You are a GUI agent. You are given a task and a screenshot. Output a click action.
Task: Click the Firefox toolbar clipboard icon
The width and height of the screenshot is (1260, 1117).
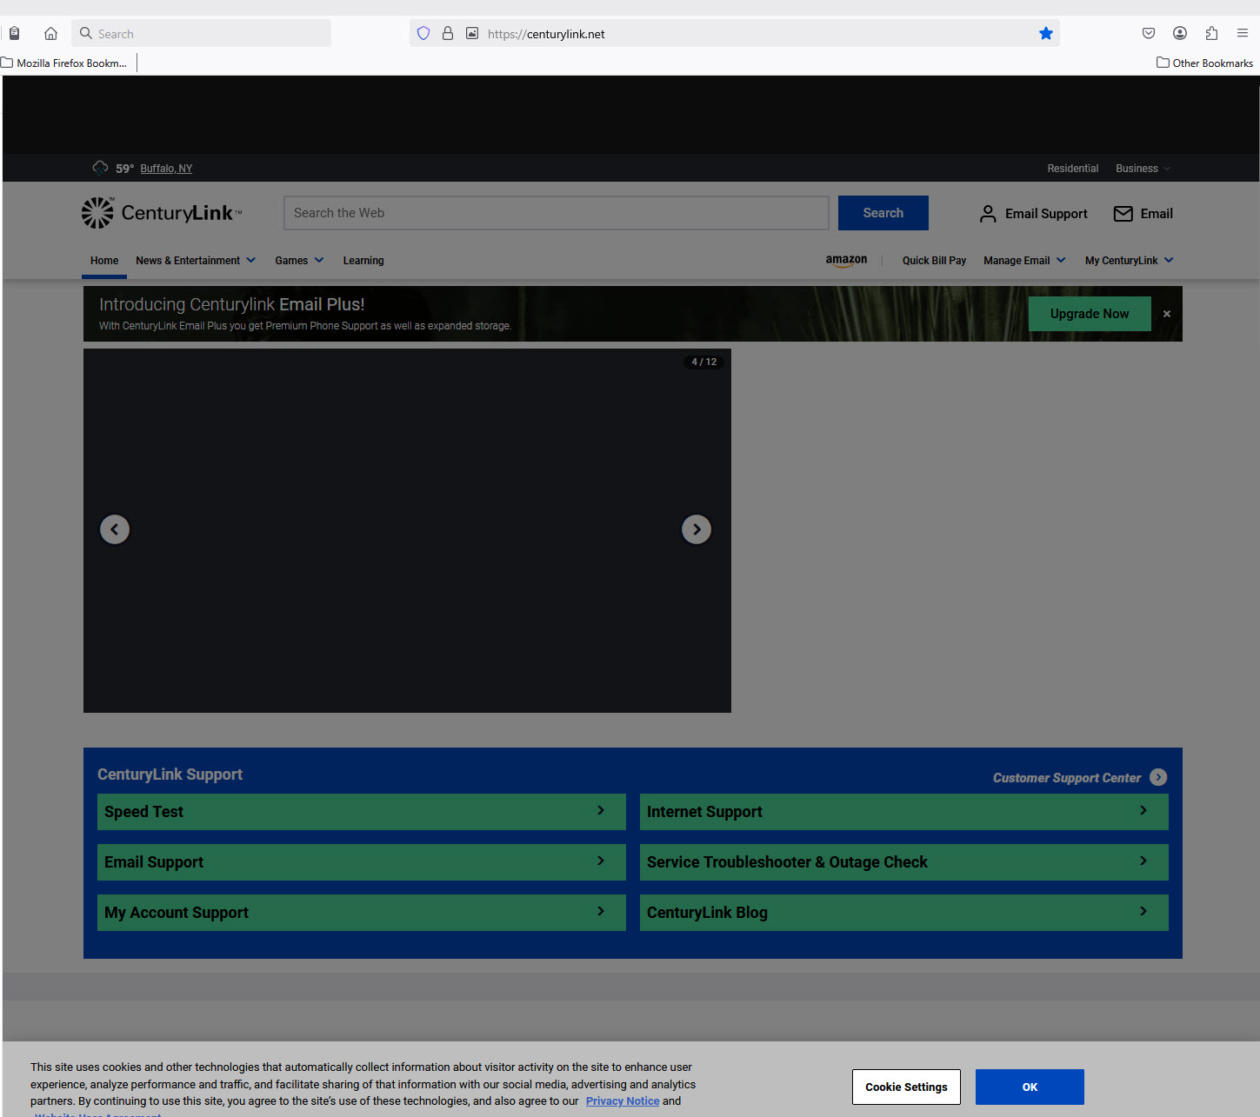click(x=14, y=34)
